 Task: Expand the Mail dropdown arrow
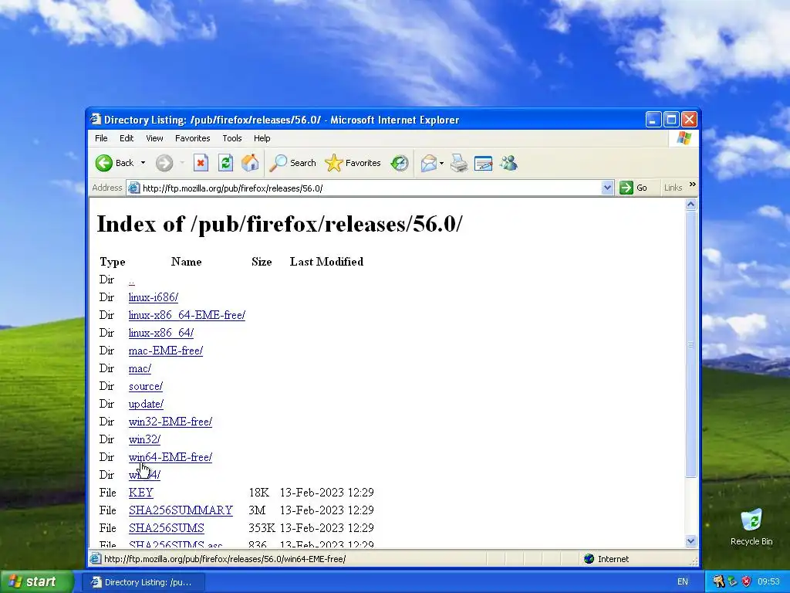(x=441, y=163)
